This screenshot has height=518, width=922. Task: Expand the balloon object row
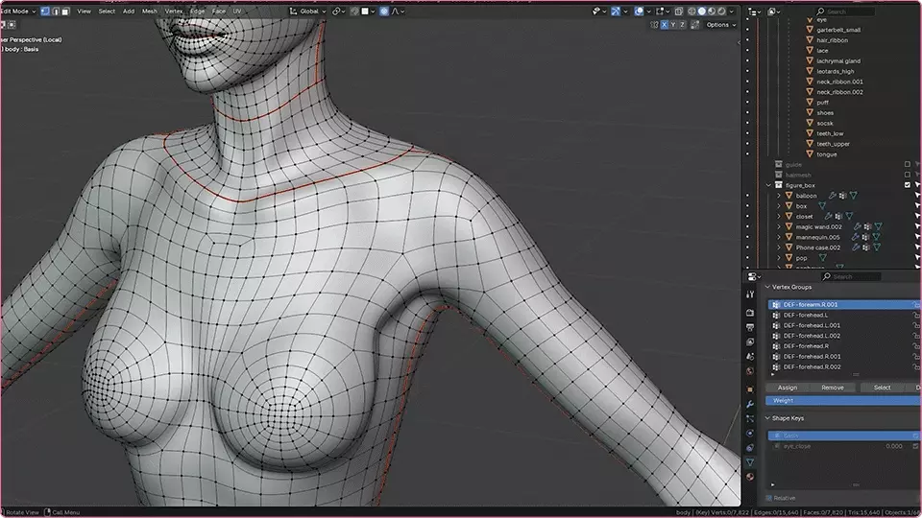pyautogui.click(x=779, y=196)
